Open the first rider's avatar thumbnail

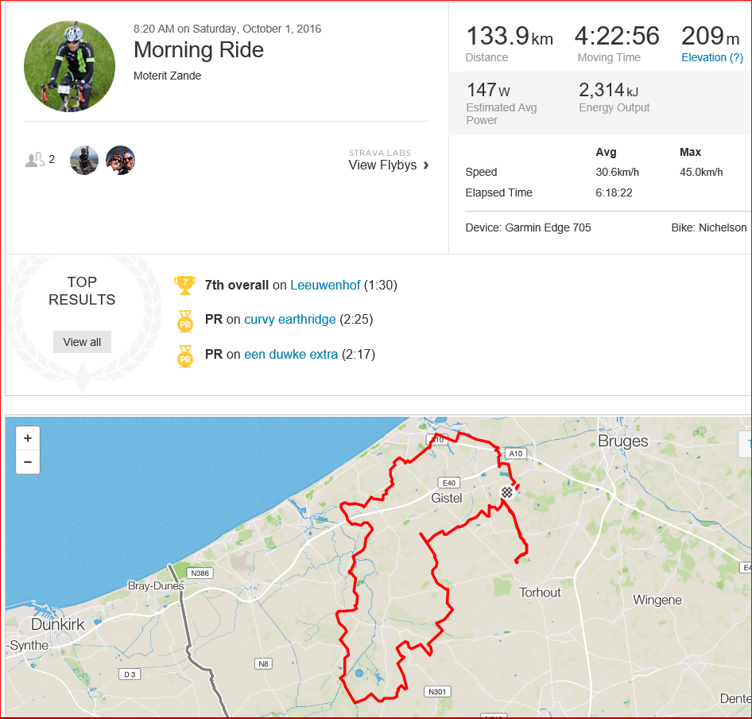[84, 161]
